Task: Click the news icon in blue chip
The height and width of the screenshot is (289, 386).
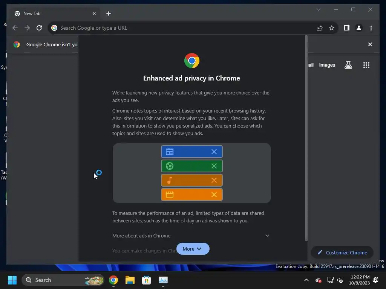Action: point(170,152)
